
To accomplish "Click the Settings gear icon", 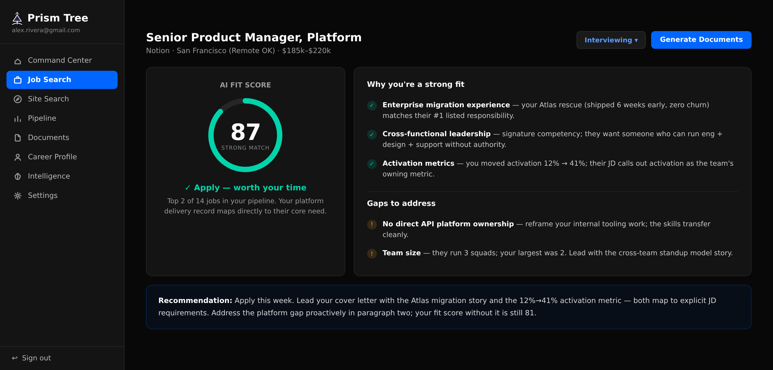I will [18, 196].
